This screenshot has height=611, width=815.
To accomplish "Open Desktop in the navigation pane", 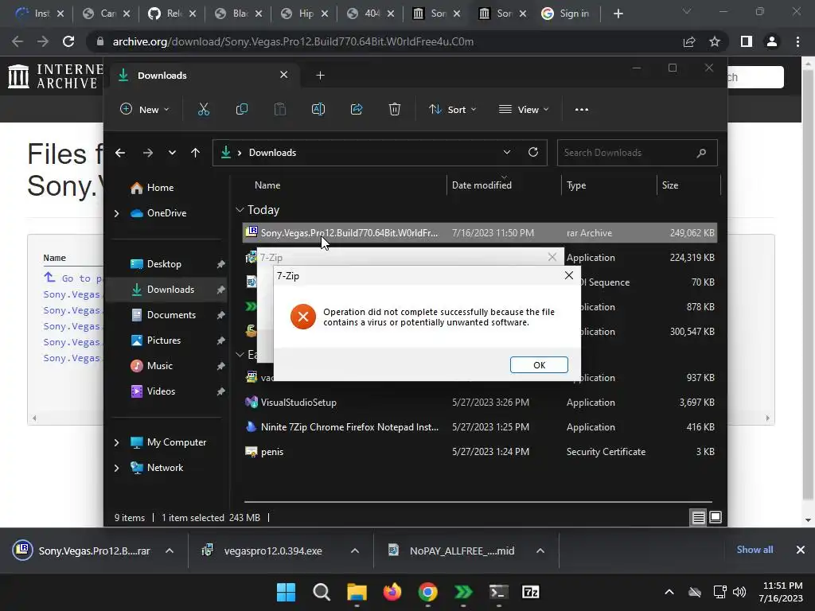I will pos(164,264).
